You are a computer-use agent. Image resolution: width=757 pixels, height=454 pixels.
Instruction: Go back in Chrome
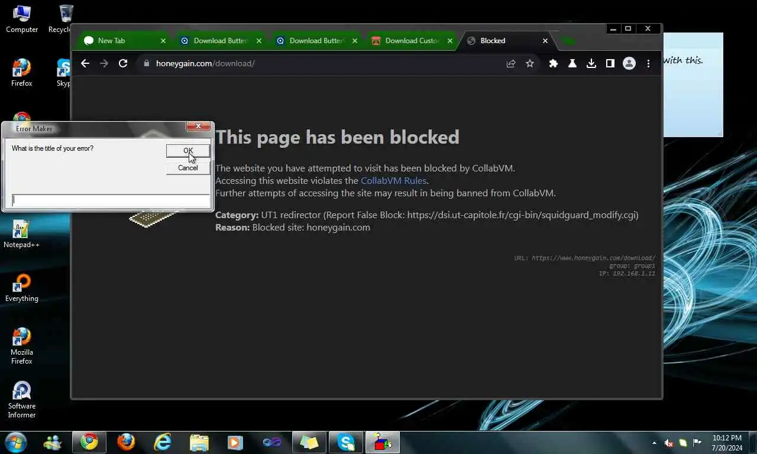tap(85, 63)
